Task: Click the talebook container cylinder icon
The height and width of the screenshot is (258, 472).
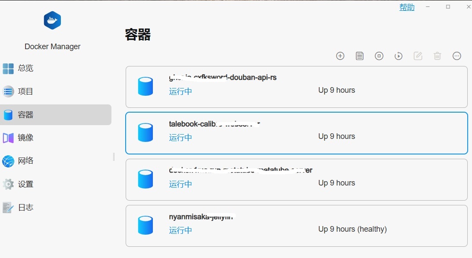Action: 146,132
